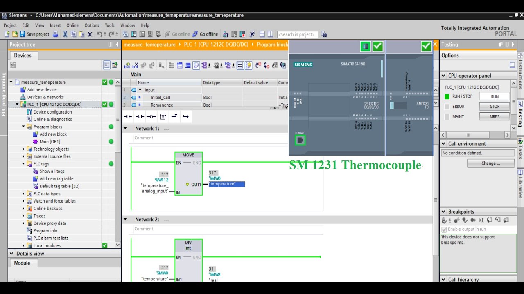This screenshot has height=294, width=524.
Task: Collapse the Program blocks folder
Action: pyautogui.click(x=23, y=127)
